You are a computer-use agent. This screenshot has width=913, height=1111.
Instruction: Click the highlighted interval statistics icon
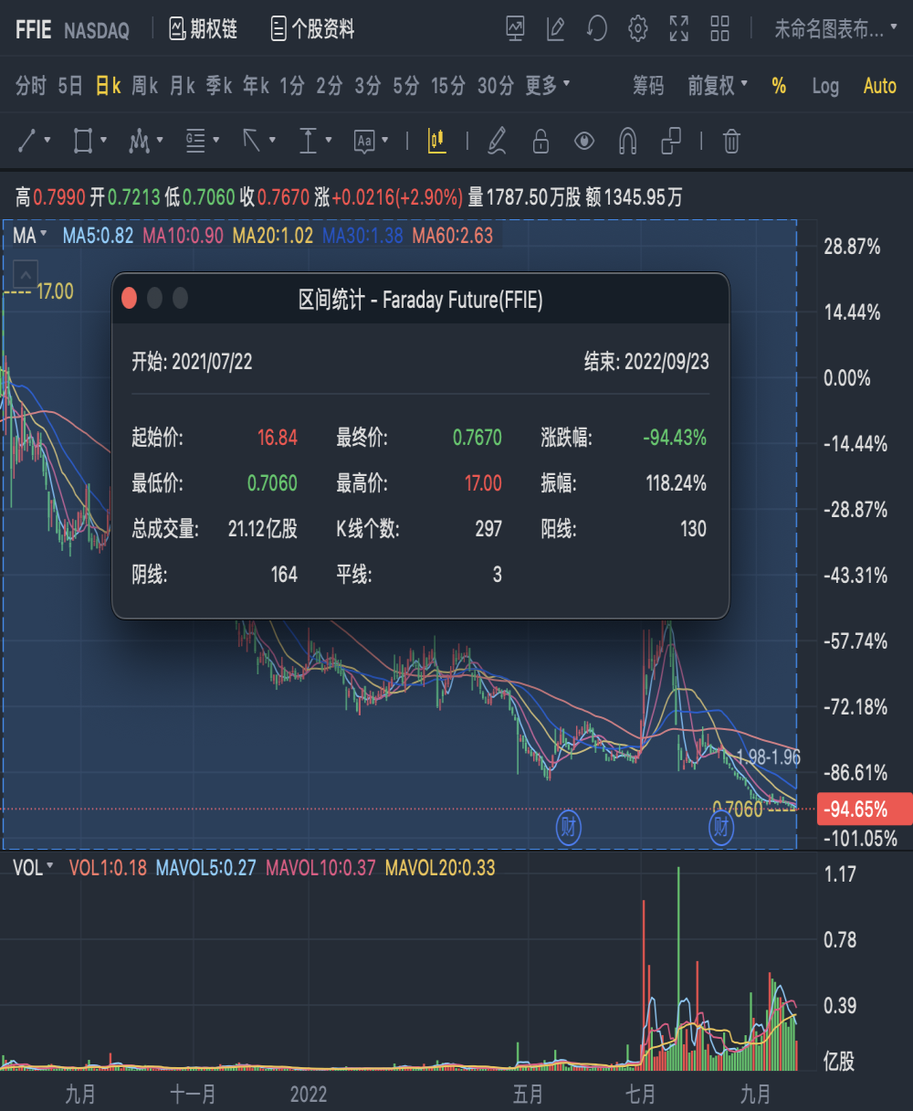[437, 141]
